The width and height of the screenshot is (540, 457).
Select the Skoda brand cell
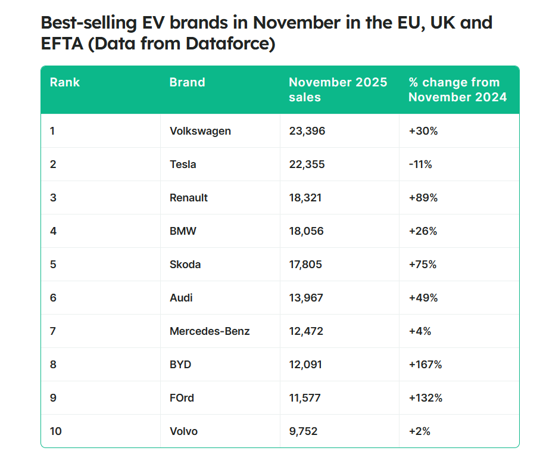click(185, 265)
